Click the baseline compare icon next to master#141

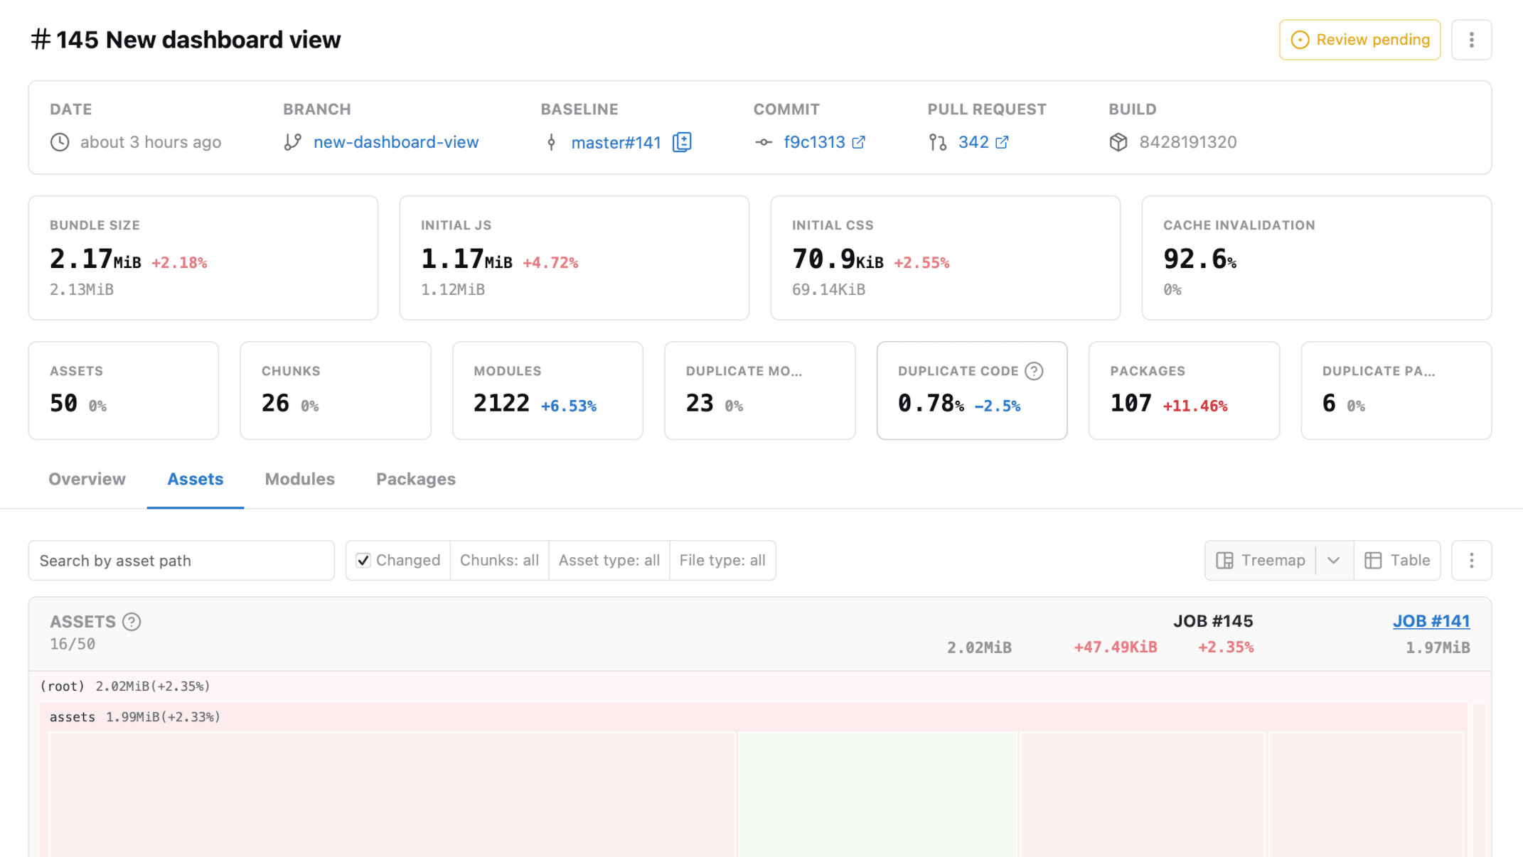(x=682, y=142)
